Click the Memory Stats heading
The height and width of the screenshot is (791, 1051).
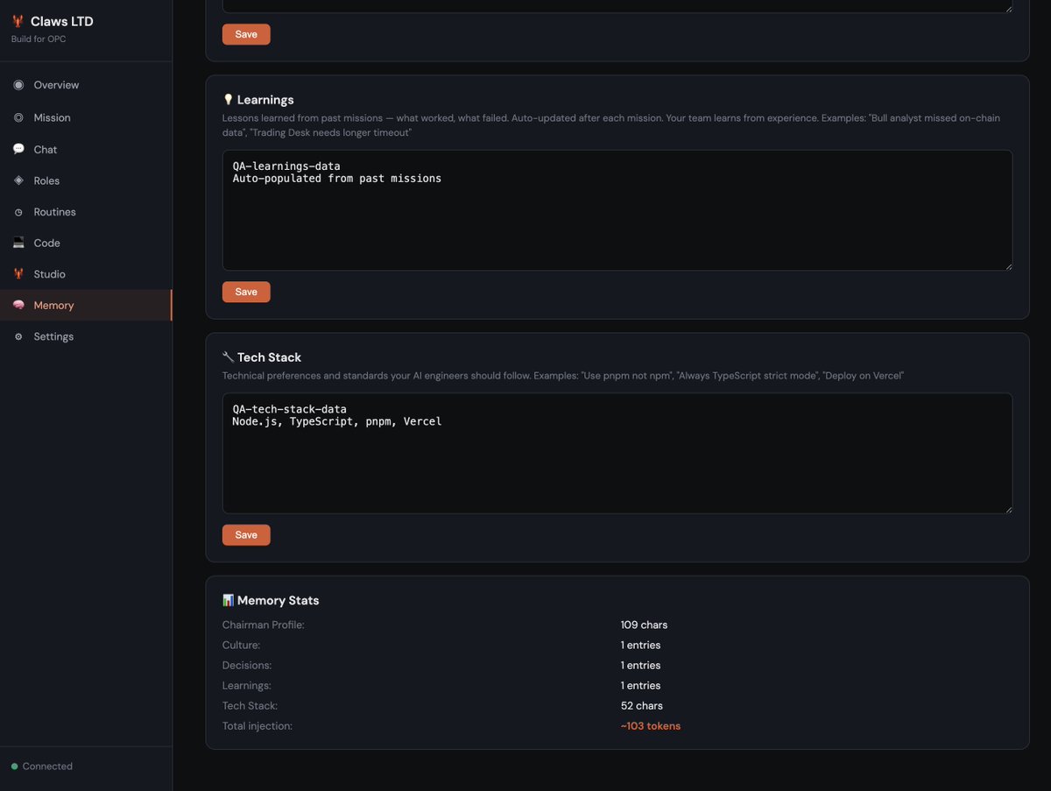[278, 600]
